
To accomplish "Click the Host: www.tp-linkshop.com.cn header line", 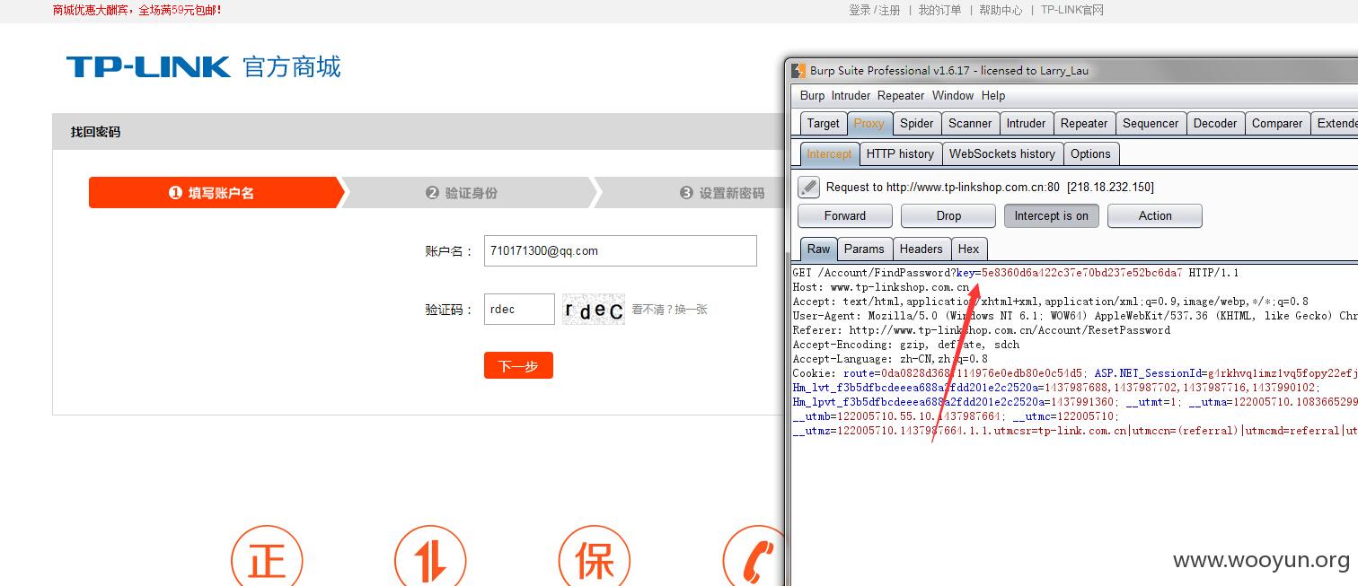I will [x=881, y=287].
